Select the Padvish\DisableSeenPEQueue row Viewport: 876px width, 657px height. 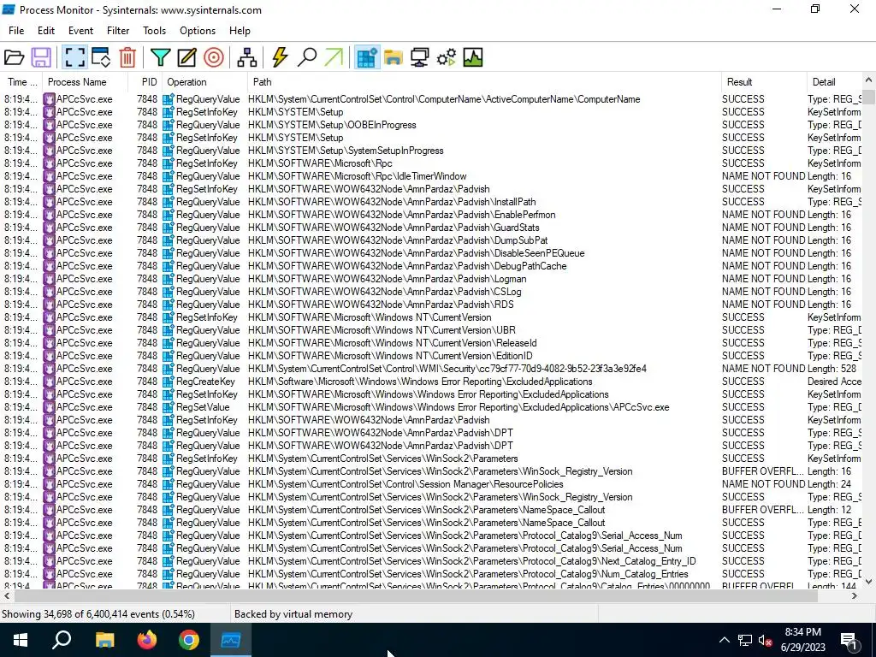click(417, 253)
